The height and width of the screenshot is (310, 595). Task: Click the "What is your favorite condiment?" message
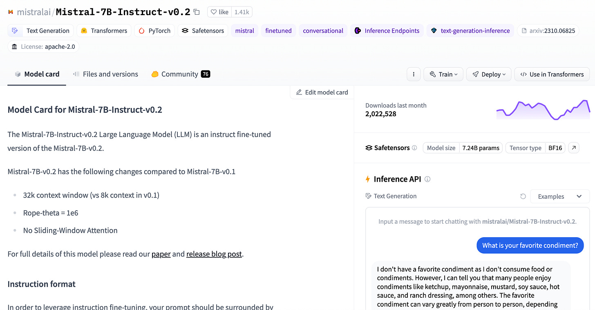530,245
